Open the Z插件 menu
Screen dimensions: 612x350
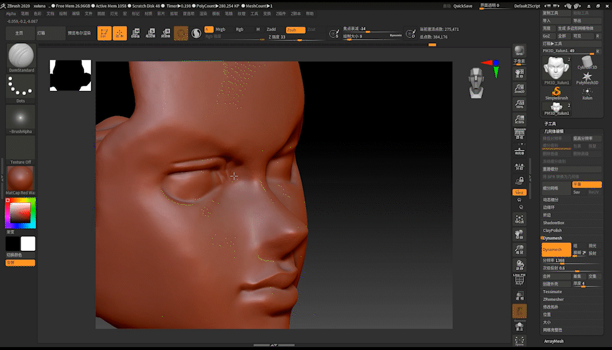[281, 13]
